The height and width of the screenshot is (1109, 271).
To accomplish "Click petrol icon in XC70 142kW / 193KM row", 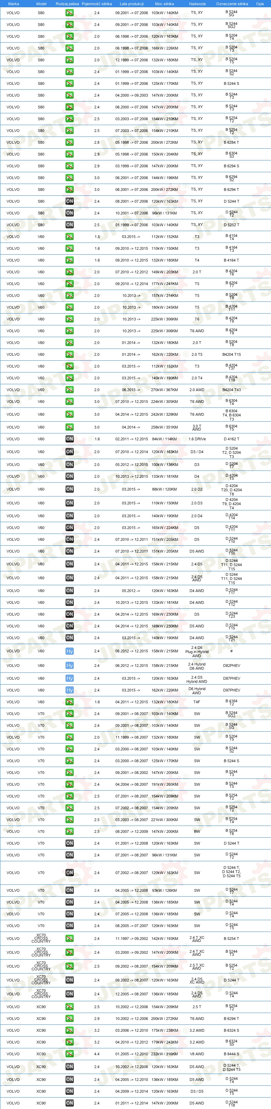I will click(x=69, y=939).
